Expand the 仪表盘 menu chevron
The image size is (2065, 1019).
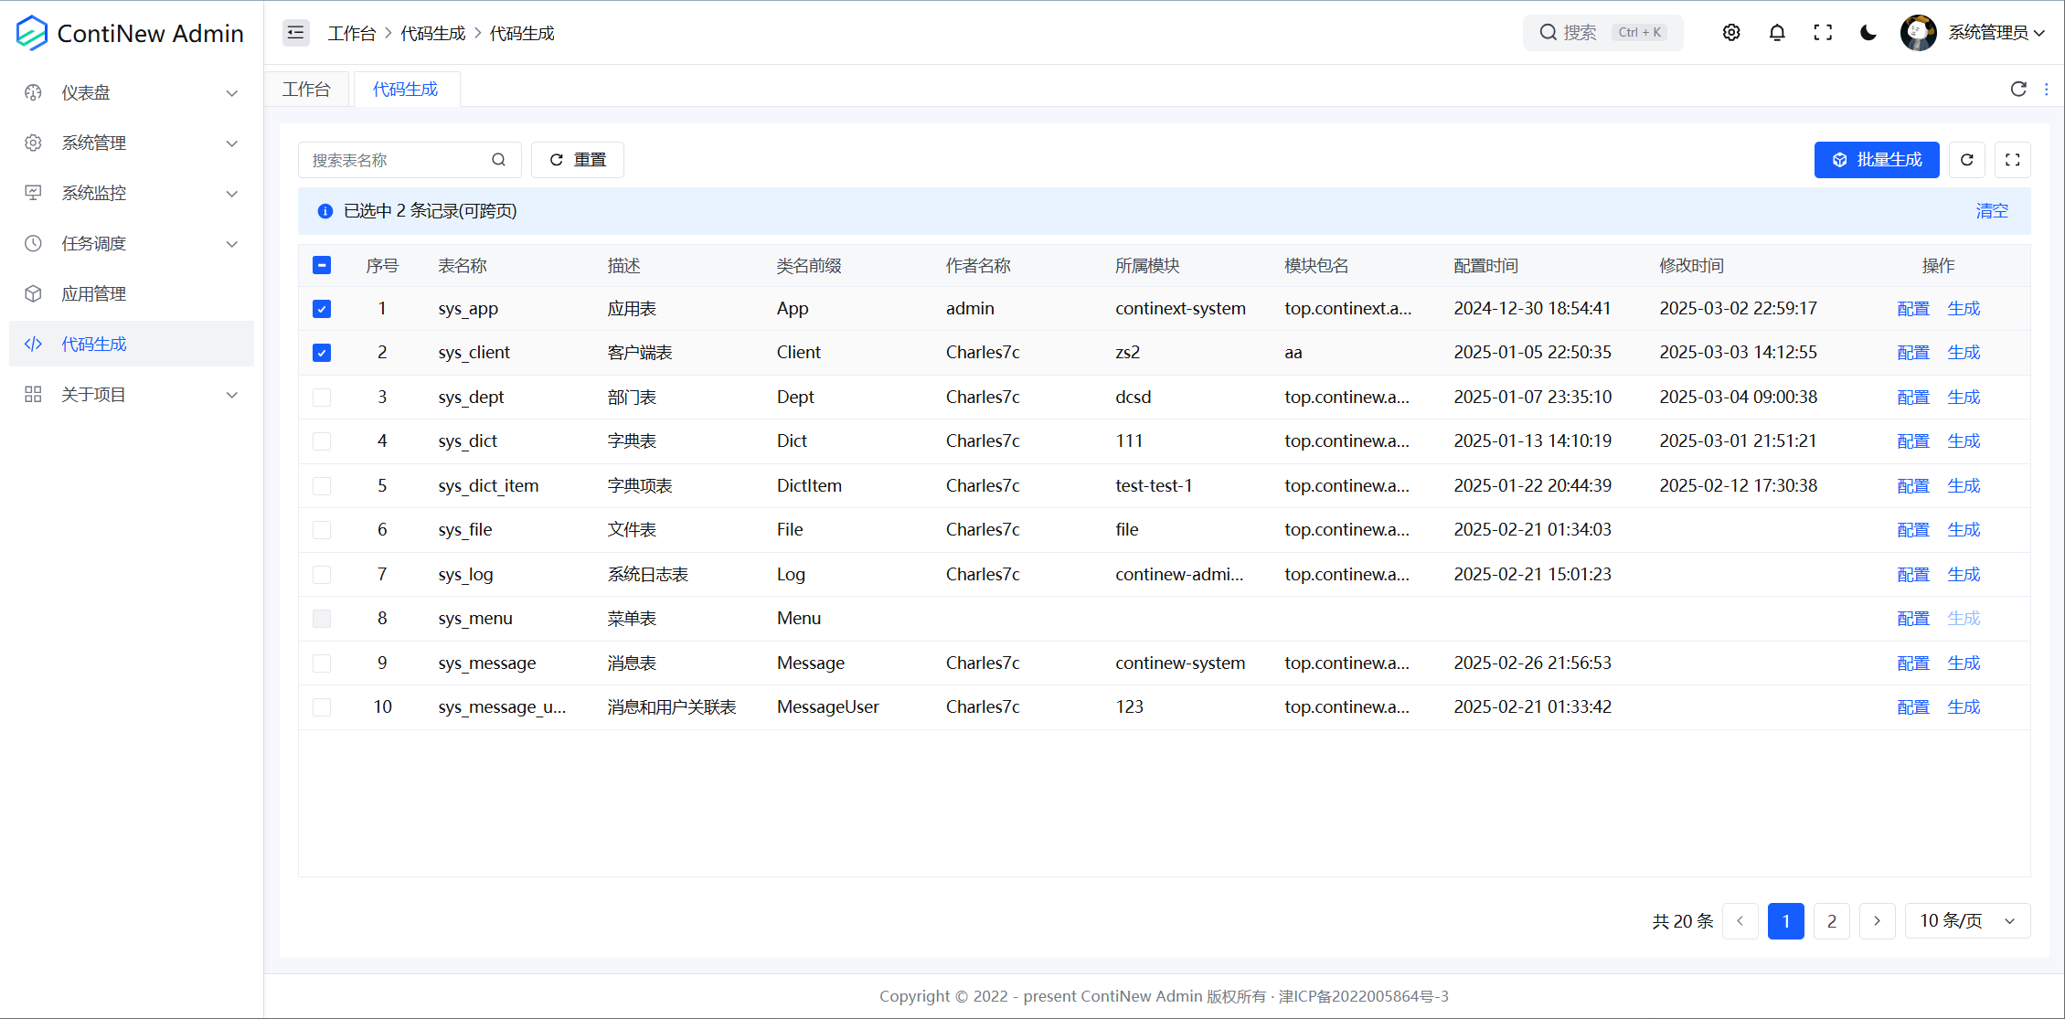coord(232,93)
